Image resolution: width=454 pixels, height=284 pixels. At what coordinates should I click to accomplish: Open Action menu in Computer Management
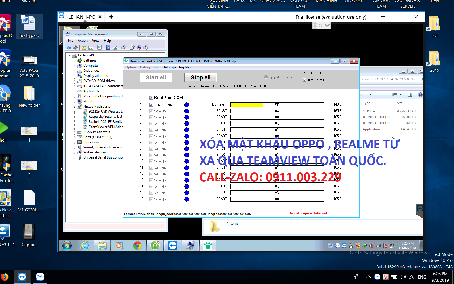click(82, 41)
